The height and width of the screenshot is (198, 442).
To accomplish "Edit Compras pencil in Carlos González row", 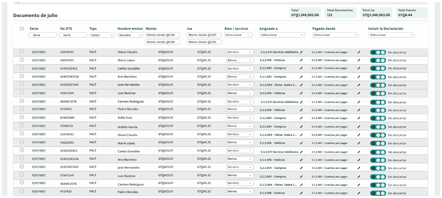I will (301, 68).
